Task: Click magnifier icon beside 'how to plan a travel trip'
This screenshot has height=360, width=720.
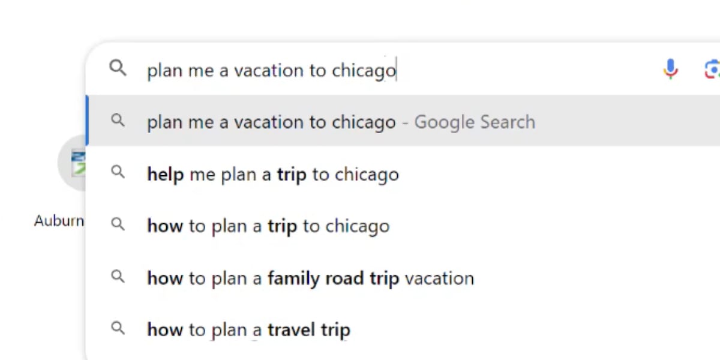Action: (118, 328)
